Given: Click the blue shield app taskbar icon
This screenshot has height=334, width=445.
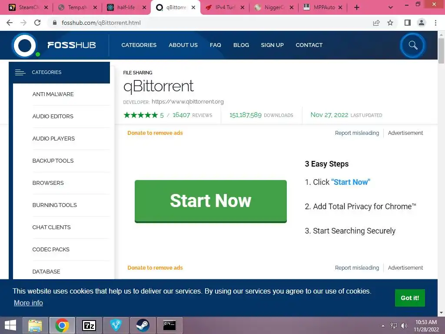Looking at the screenshot, I should click(x=116, y=325).
